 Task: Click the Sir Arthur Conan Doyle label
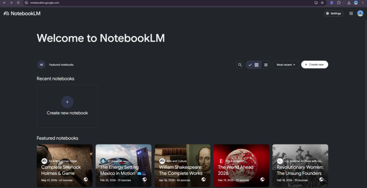point(62,161)
